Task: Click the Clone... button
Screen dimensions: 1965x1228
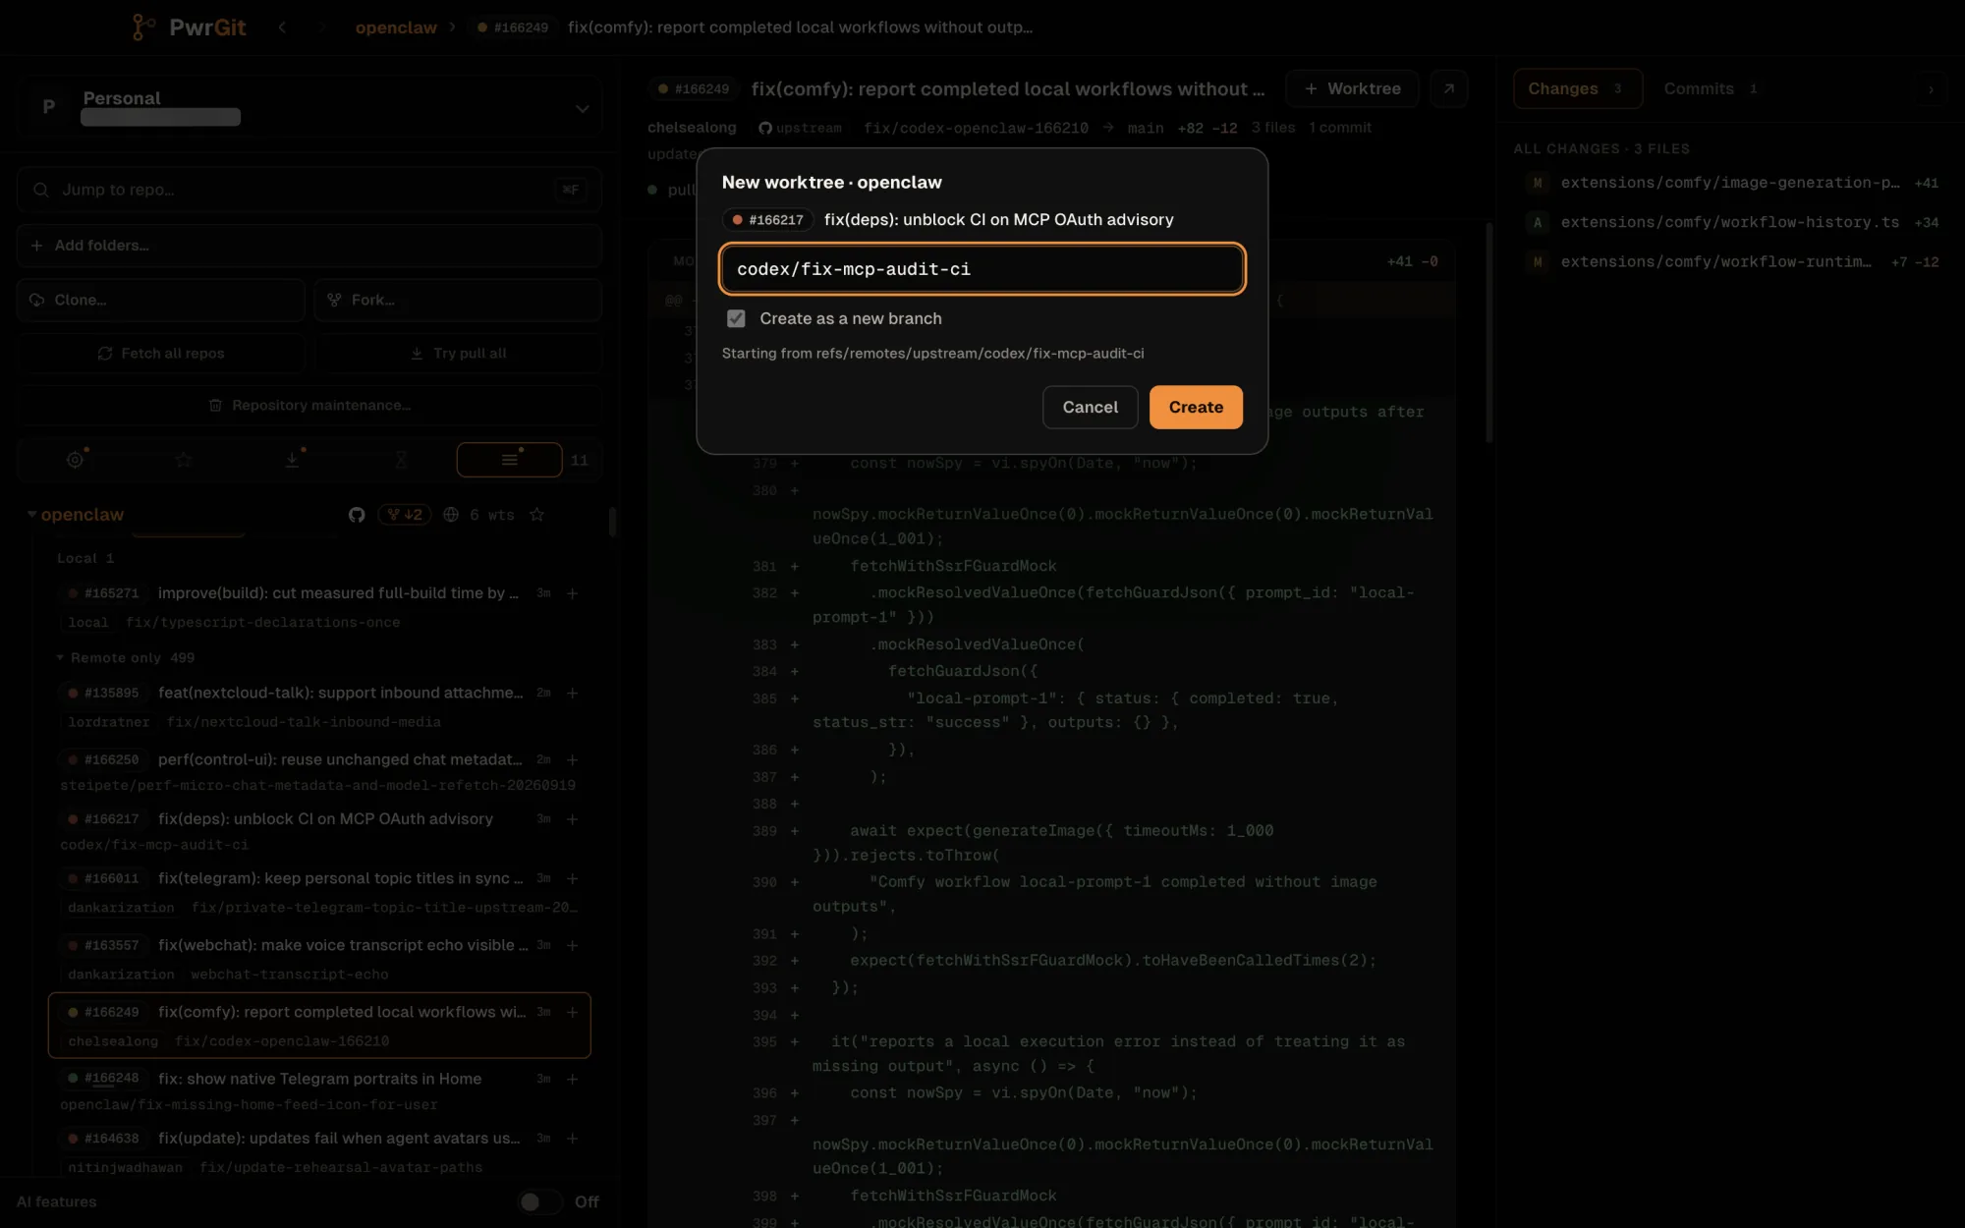Action: (161, 300)
